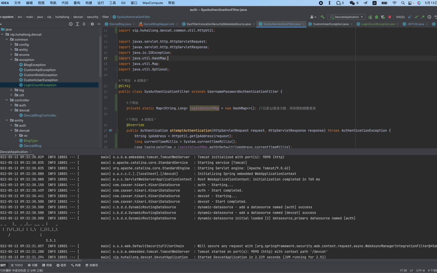
Task: Expand the config folder
Action: [11, 44]
